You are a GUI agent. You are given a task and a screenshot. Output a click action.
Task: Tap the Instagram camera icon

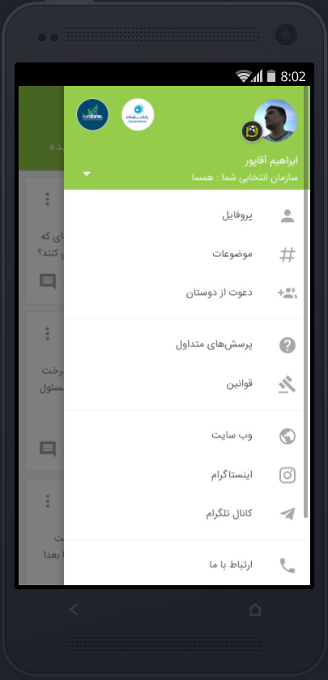coord(288,475)
